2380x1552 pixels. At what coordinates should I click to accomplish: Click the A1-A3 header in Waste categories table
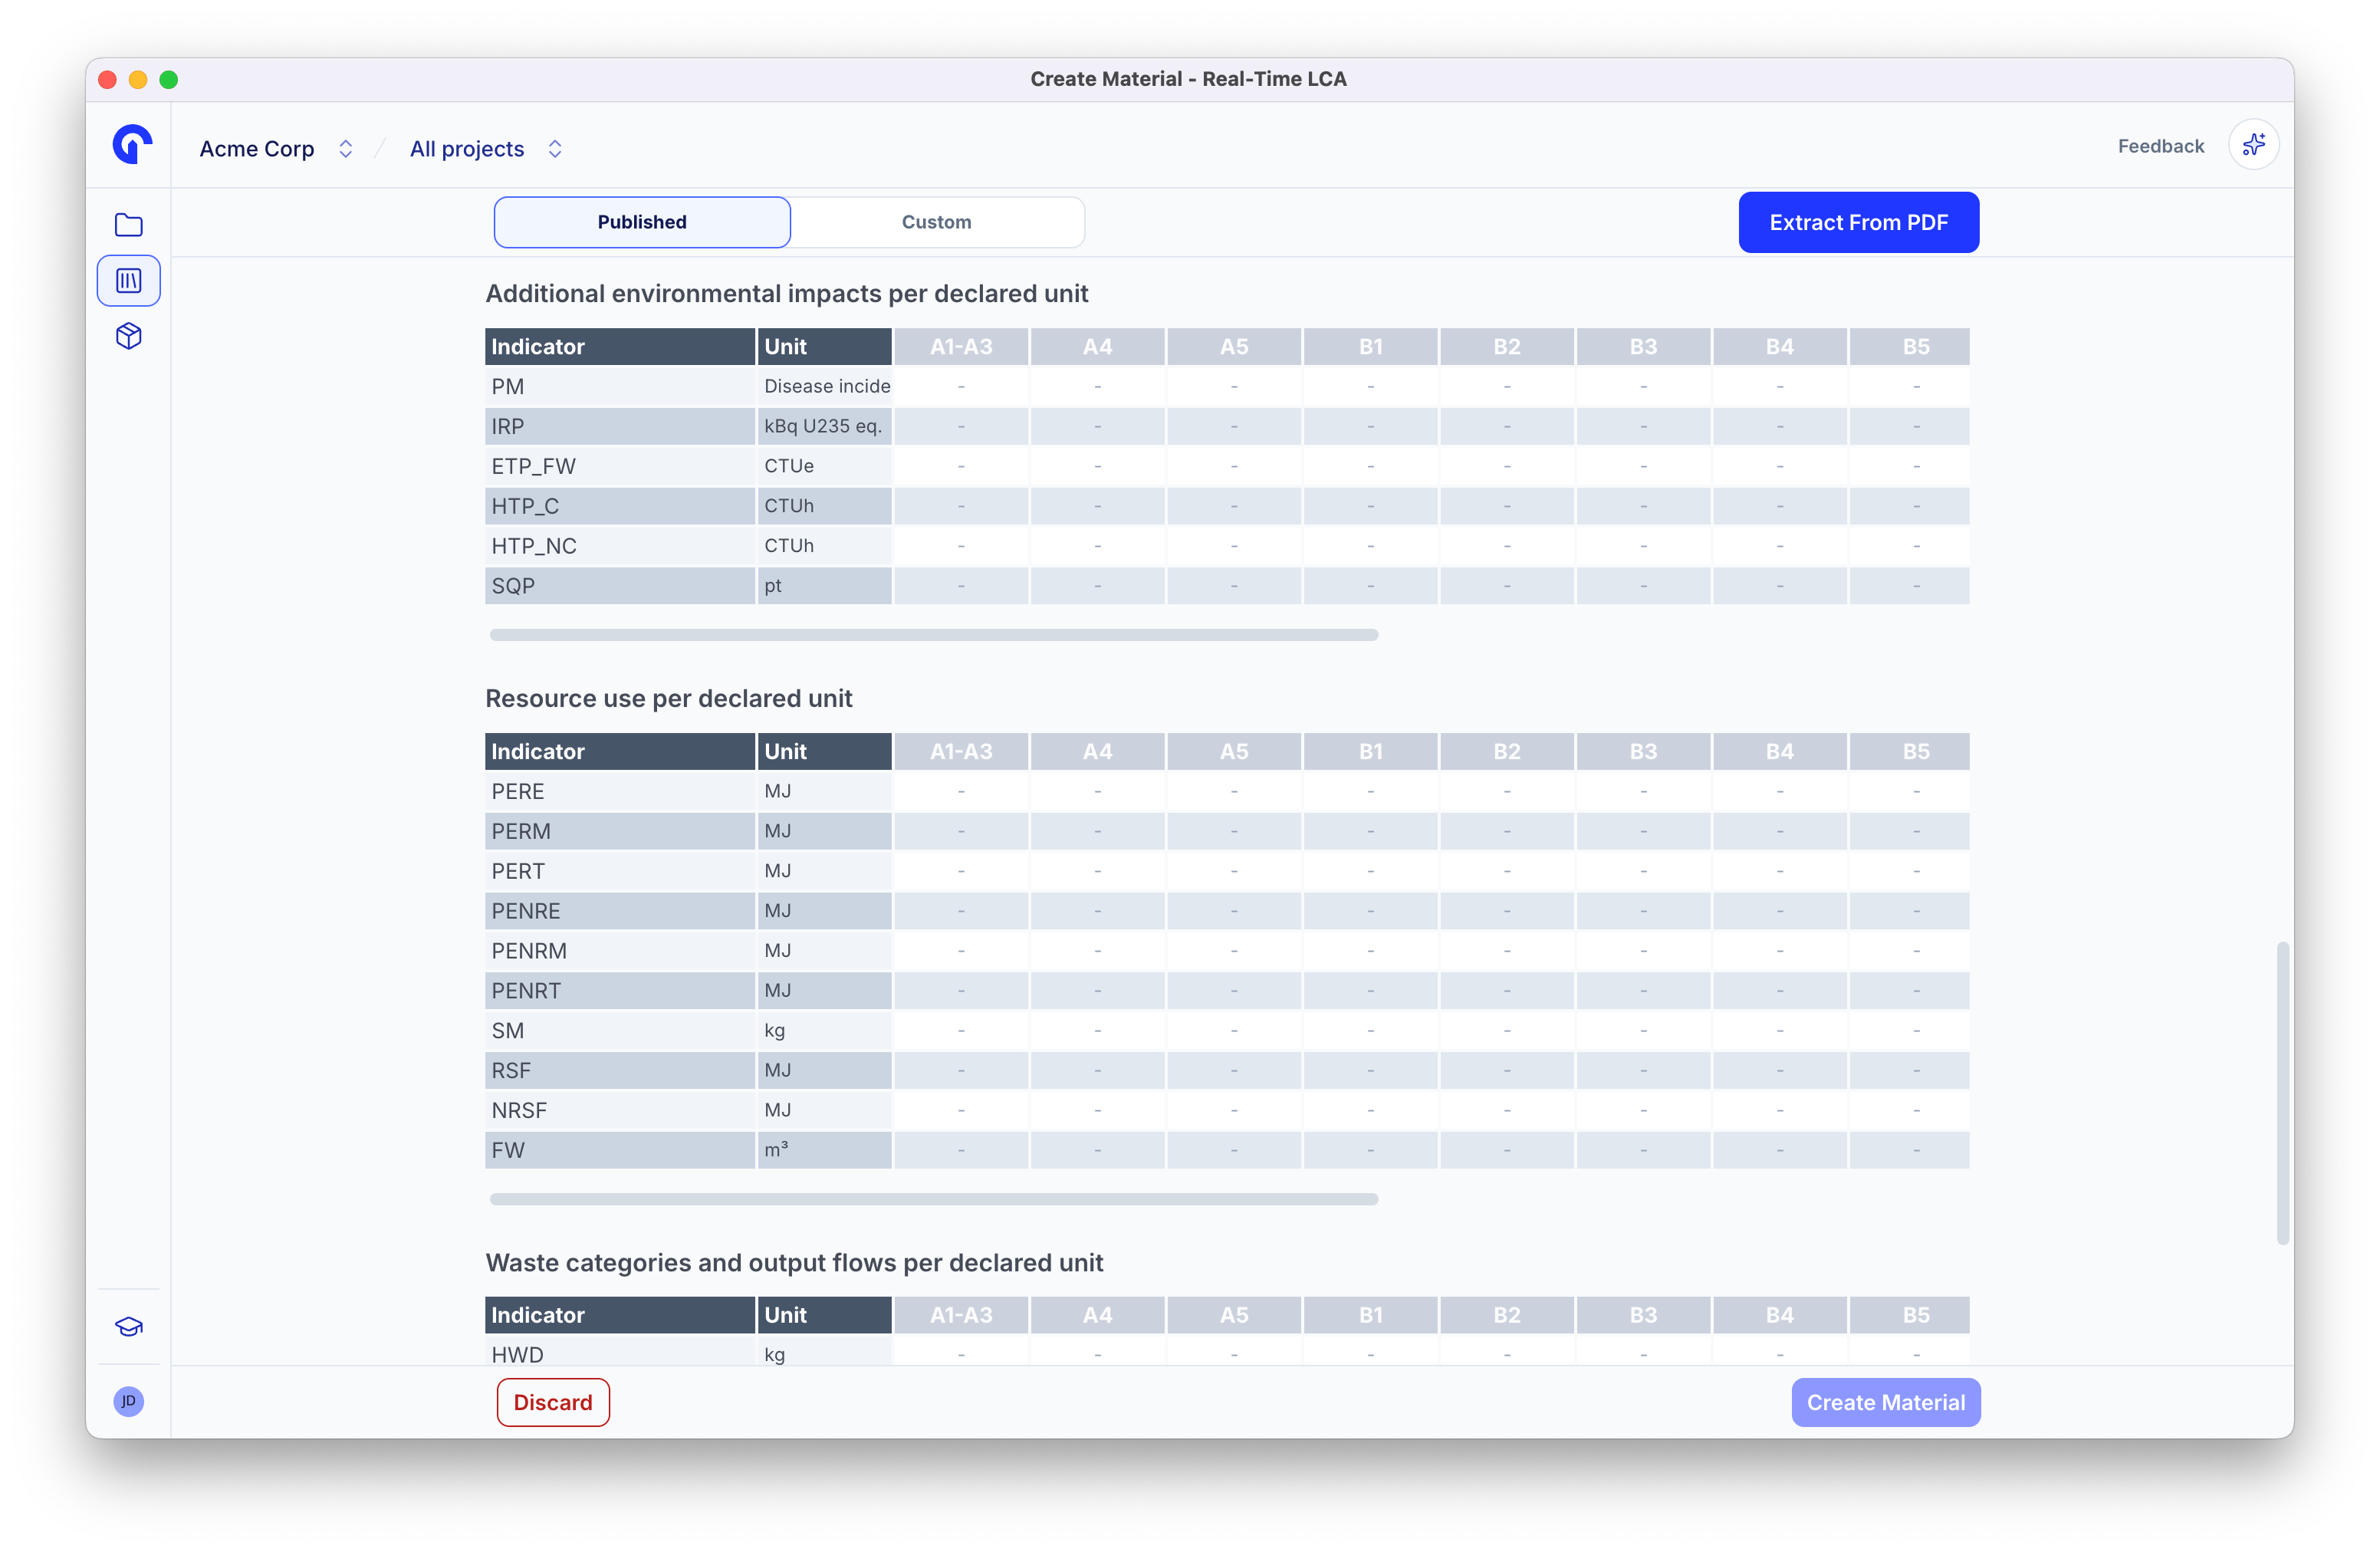961,1316
